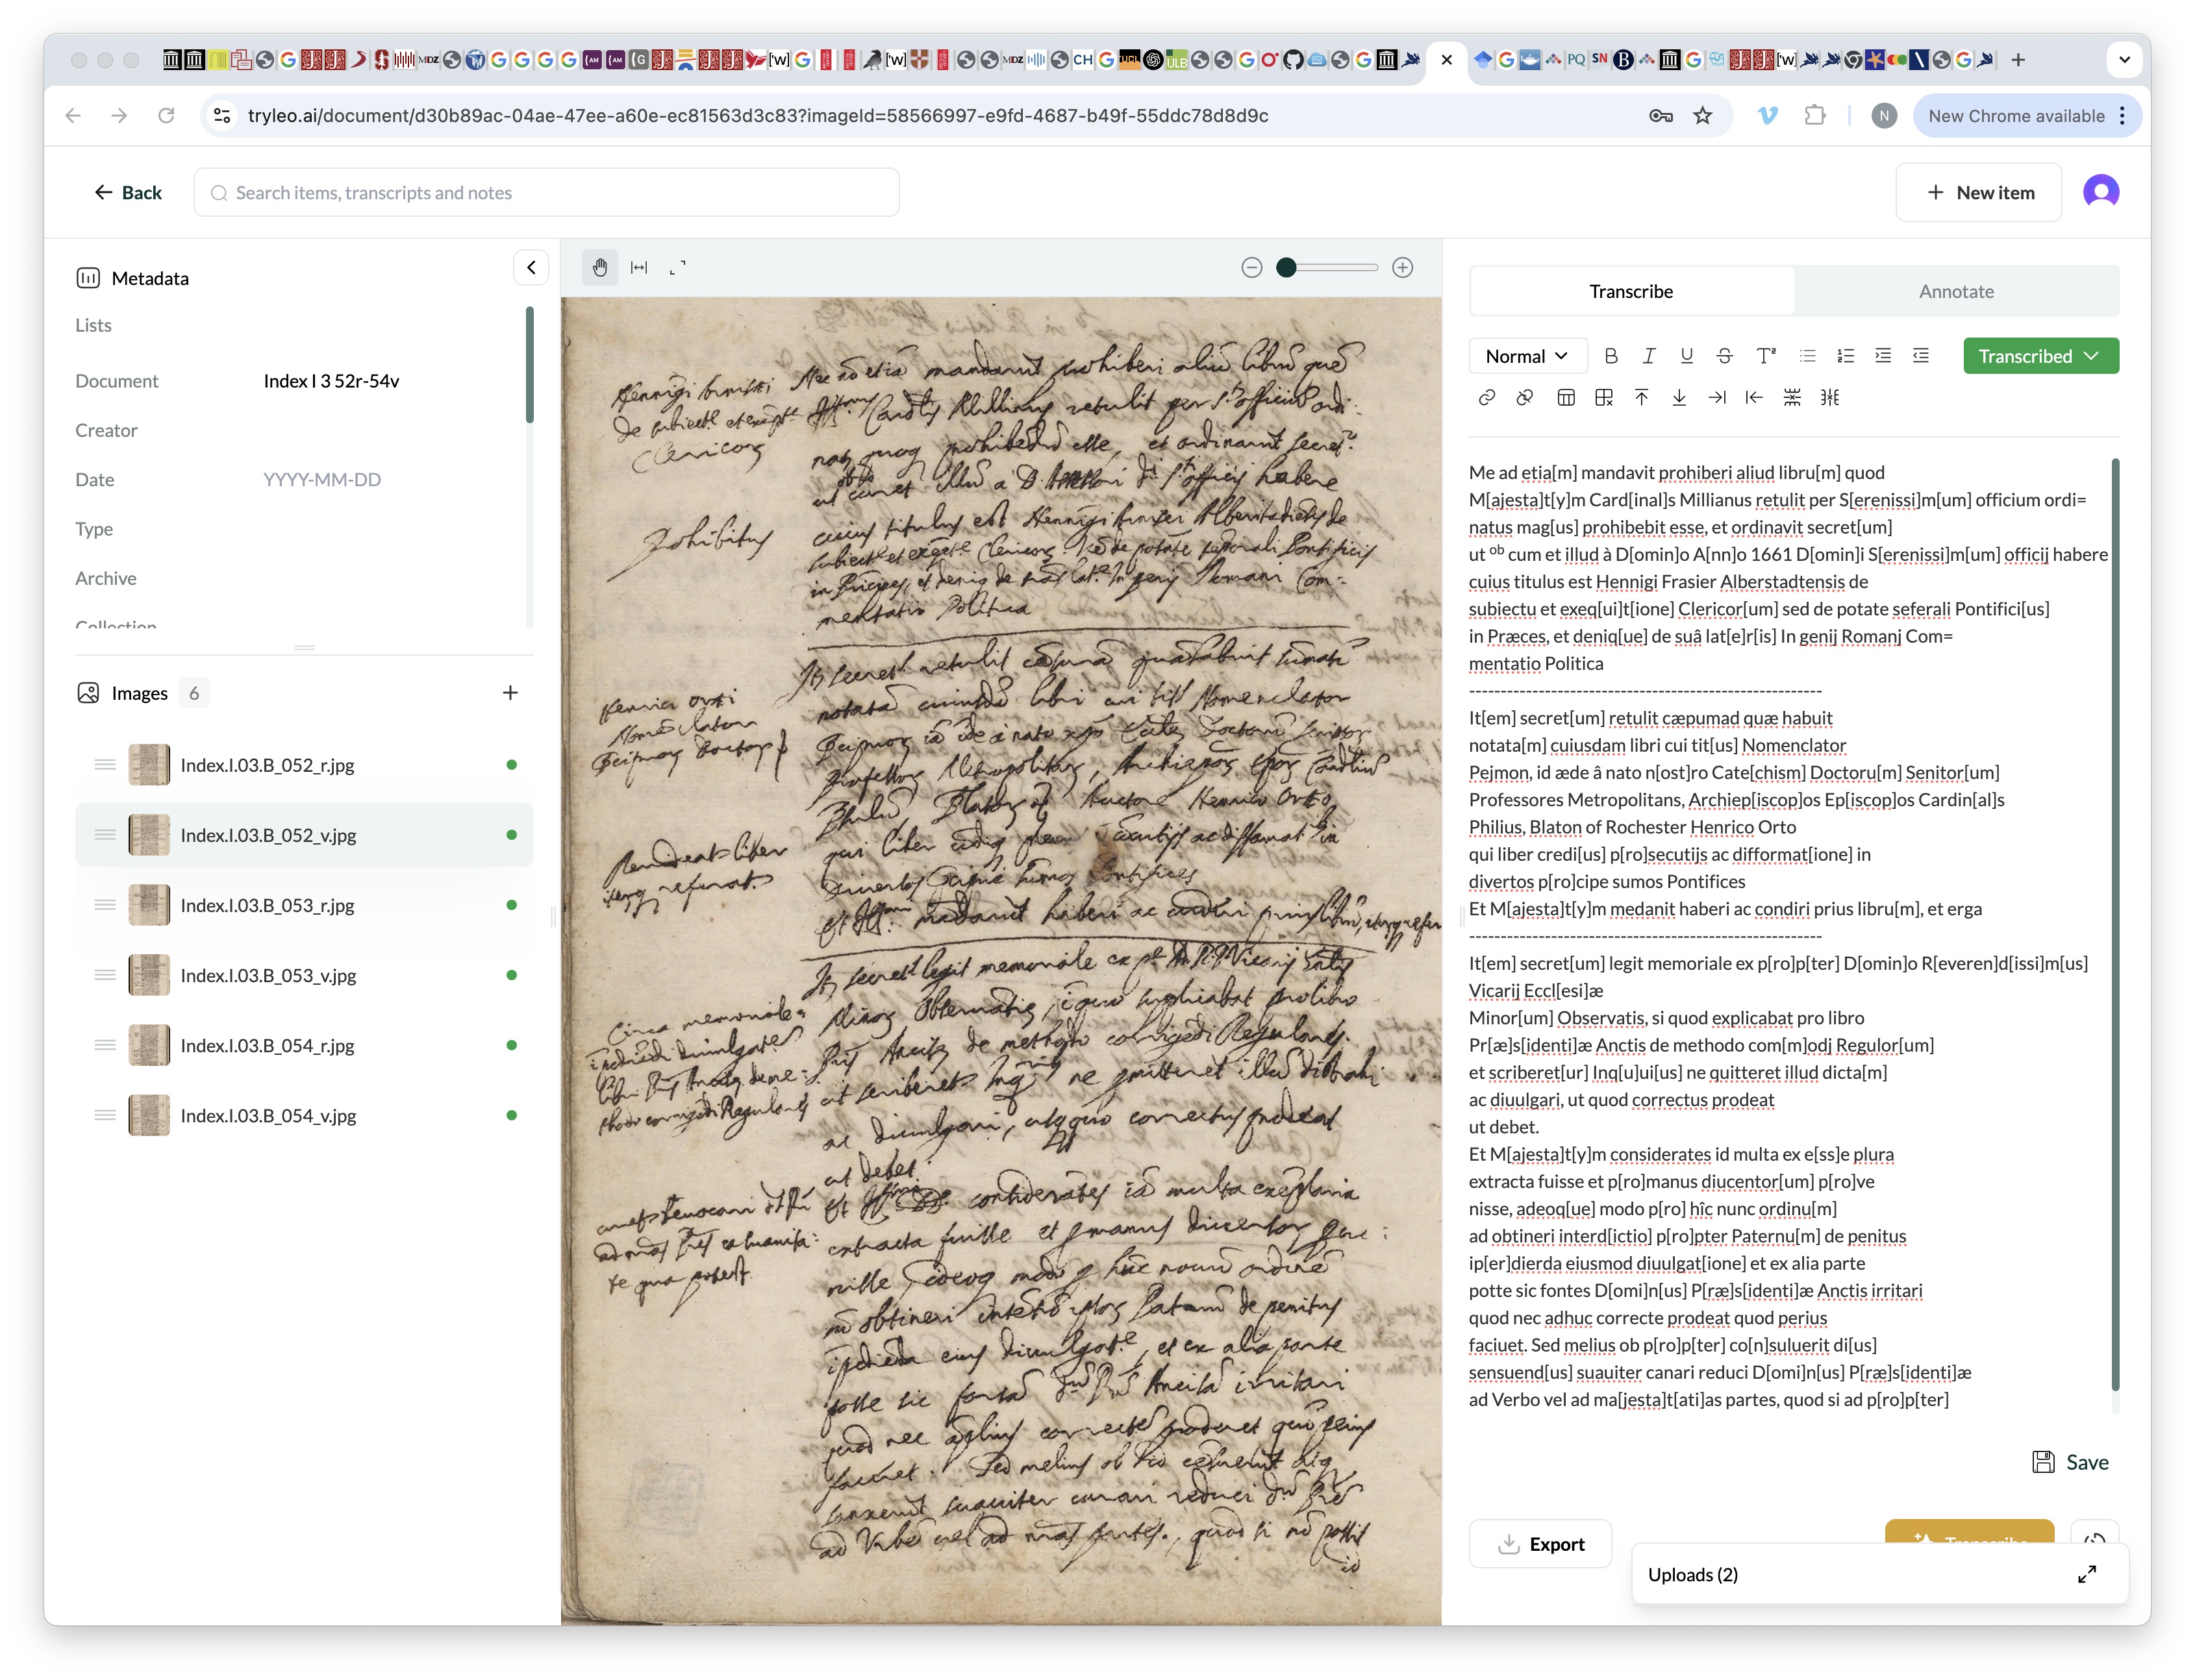The width and height of the screenshot is (2195, 1680).
Task: Apply strikethrough formatting in editor toolbar
Action: 1724,356
